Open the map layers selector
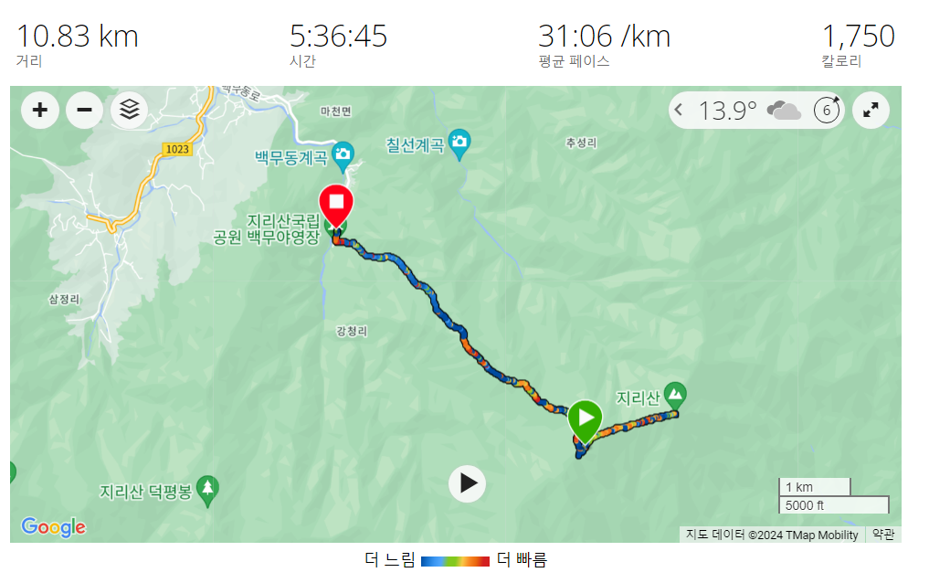Viewport: 929px width, 583px height. [x=129, y=110]
